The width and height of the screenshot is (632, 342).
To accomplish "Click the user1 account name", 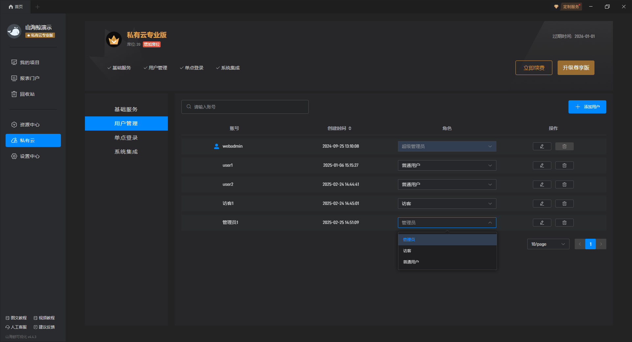I will point(228,165).
